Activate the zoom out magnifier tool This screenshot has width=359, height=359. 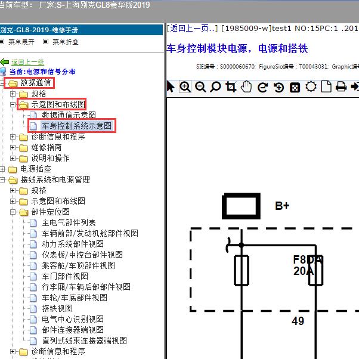(x=200, y=87)
